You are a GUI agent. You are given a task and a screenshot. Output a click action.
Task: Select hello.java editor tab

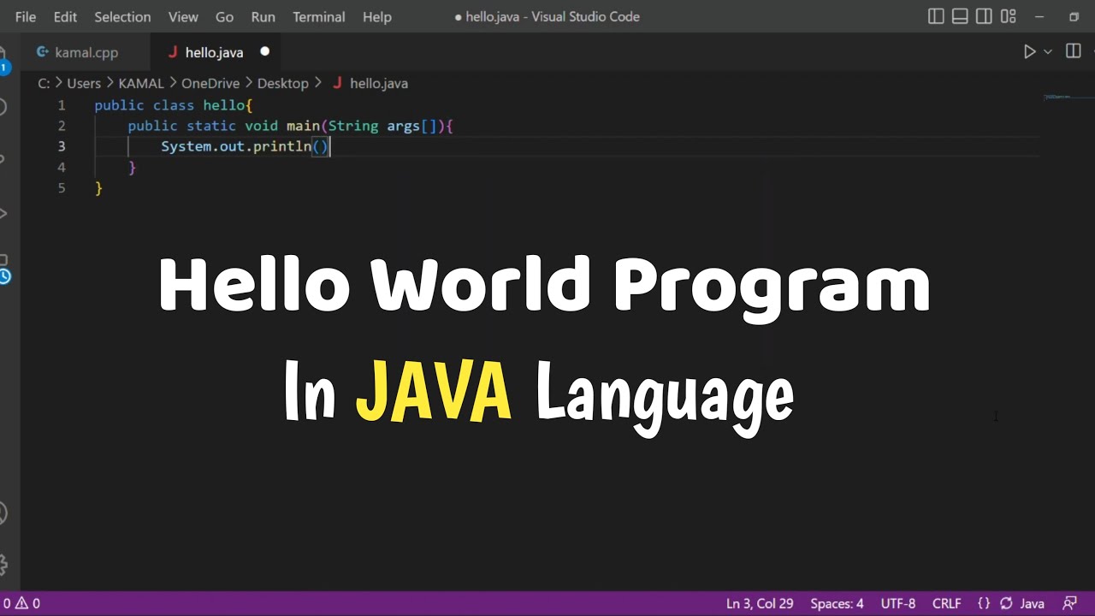click(215, 52)
